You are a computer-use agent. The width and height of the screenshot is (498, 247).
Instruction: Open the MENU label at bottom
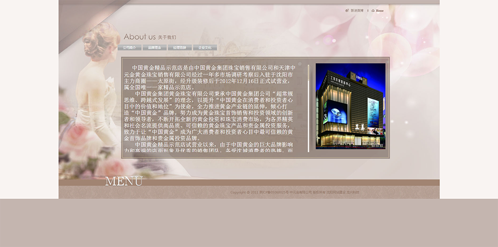[124, 181]
